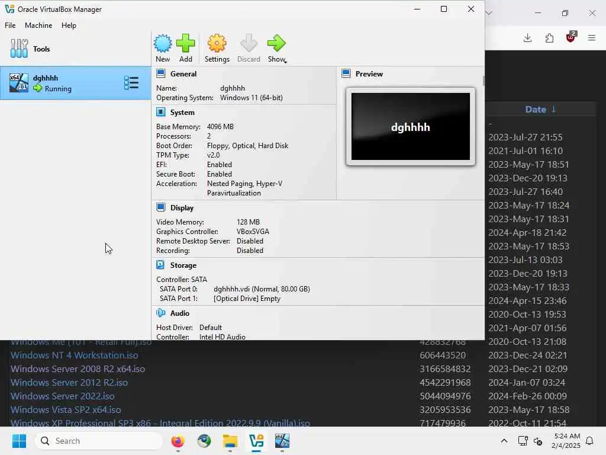The image size is (606, 455).
Task: Open Windows Server 2022.iso link
Action: pos(62,396)
